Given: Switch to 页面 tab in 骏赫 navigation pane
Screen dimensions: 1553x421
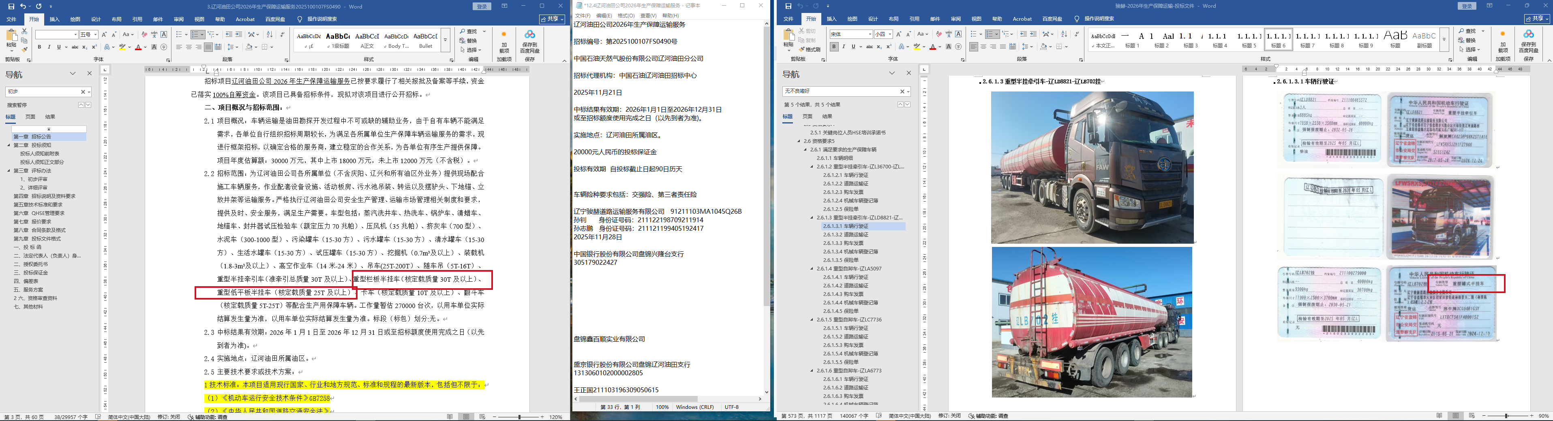Looking at the screenshot, I should click(808, 117).
